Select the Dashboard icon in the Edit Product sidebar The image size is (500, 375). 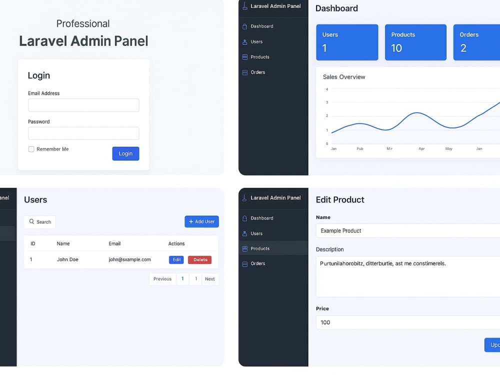pos(244,218)
